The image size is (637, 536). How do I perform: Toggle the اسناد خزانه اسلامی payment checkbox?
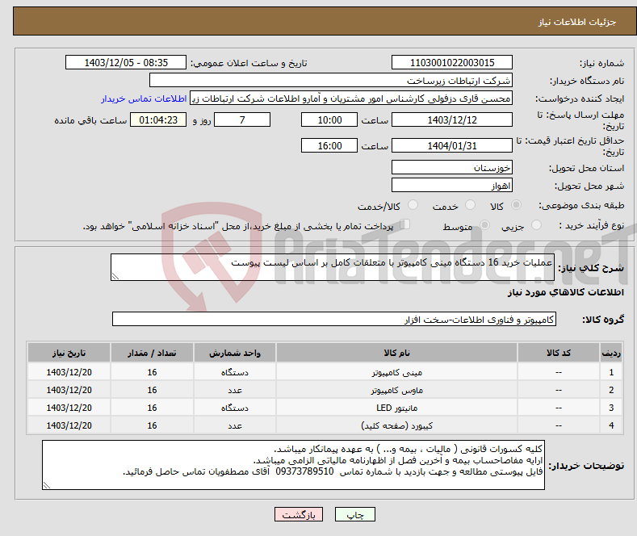pyautogui.click(x=405, y=224)
